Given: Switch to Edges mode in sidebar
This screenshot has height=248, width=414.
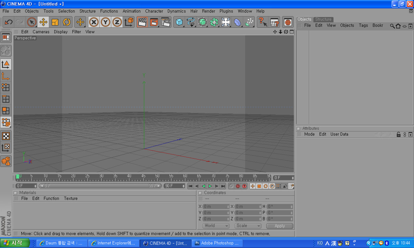Looking at the screenshot, I should [6, 99].
